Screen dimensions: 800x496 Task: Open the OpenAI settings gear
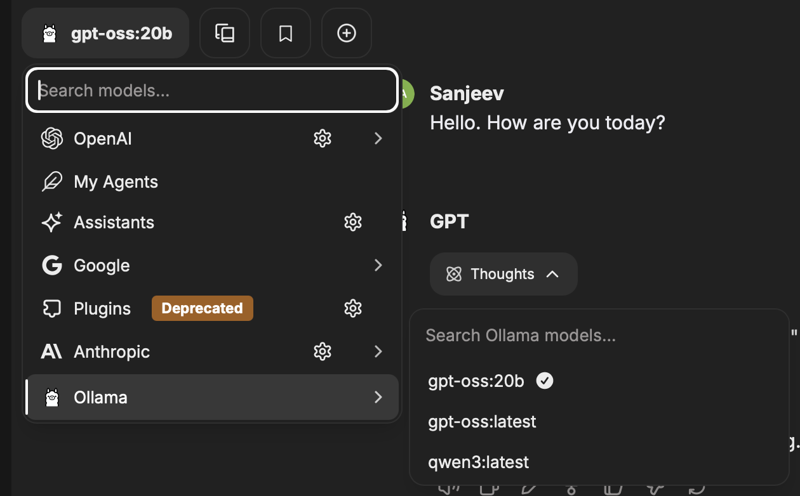pyautogui.click(x=323, y=138)
